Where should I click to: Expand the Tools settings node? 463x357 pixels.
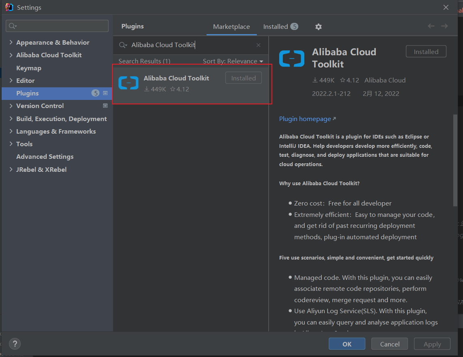(x=11, y=144)
